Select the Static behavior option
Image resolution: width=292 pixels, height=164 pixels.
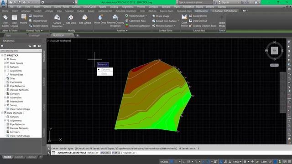(105, 74)
